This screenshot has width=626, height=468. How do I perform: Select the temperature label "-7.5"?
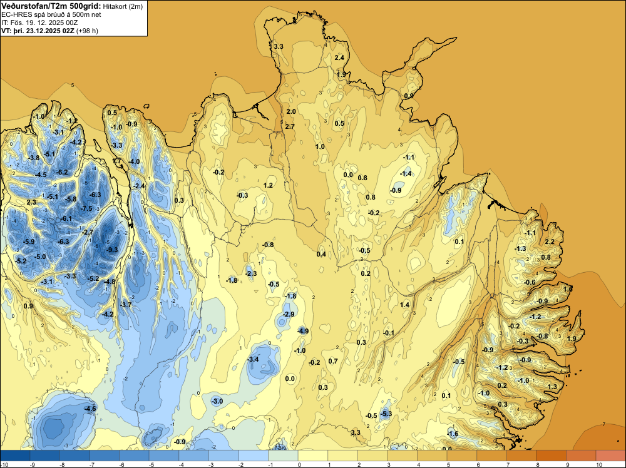tap(86, 209)
